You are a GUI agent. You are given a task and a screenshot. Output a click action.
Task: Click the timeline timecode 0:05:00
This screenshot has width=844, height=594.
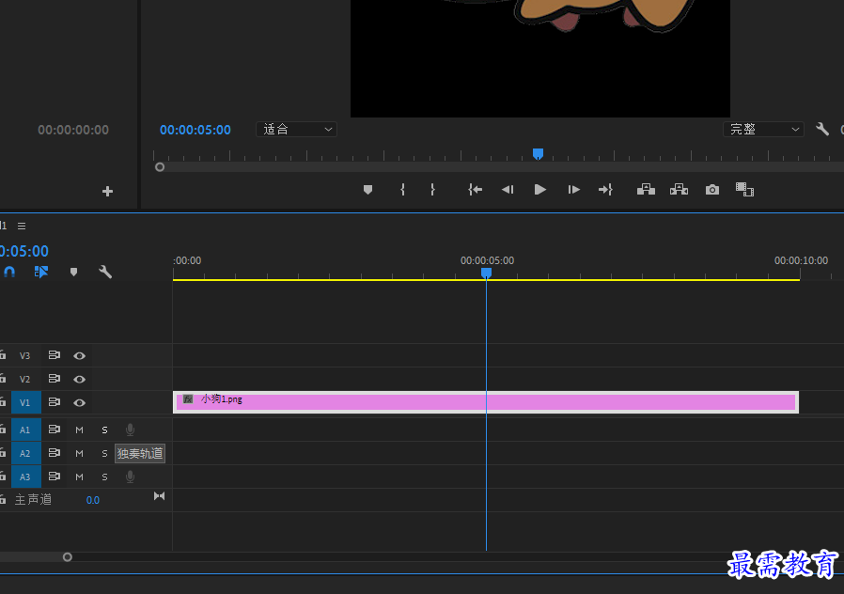point(24,251)
